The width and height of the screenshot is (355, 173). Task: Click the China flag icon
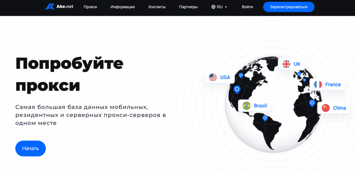(x=326, y=108)
